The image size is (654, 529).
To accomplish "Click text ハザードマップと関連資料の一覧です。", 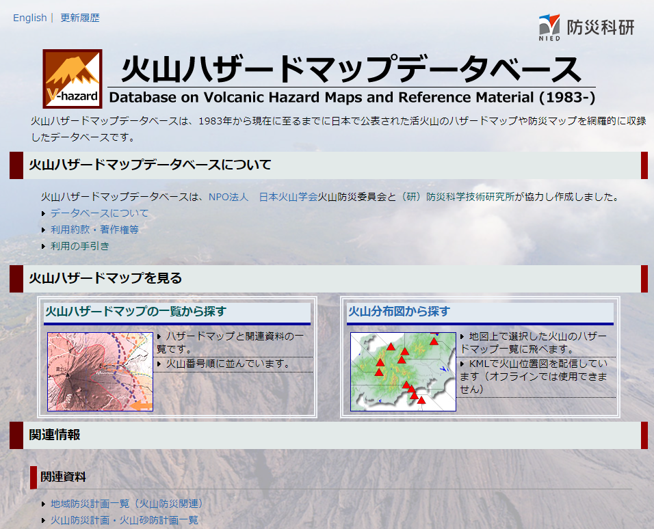I will click(x=231, y=342).
